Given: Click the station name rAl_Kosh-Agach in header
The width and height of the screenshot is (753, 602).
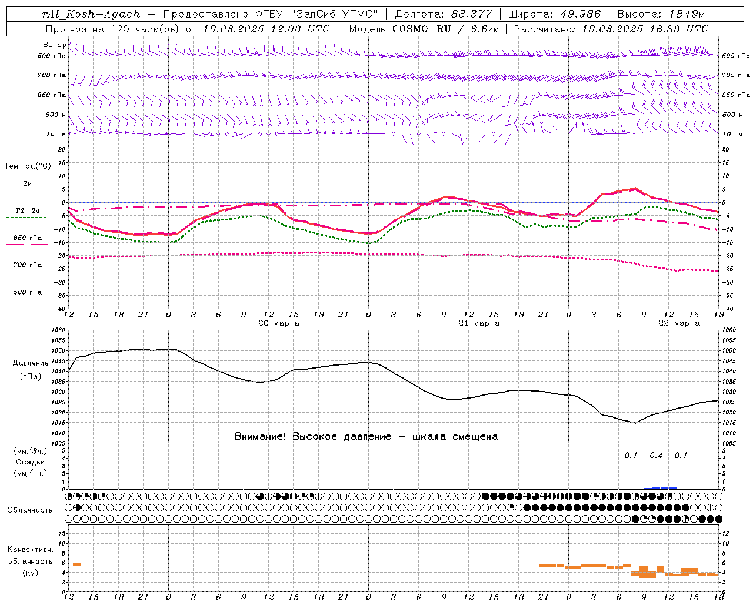Looking at the screenshot, I should tap(91, 14).
